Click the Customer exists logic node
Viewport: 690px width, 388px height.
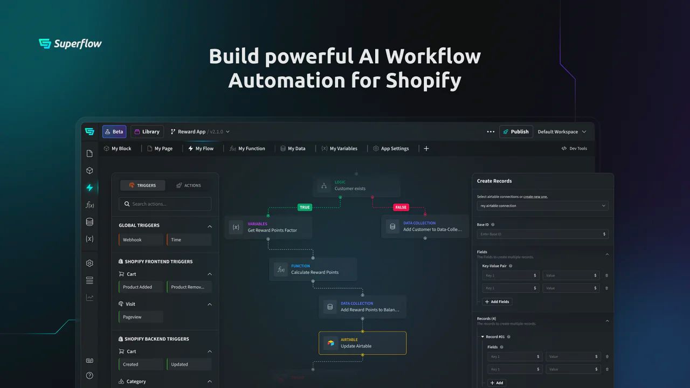[x=356, y=186]
